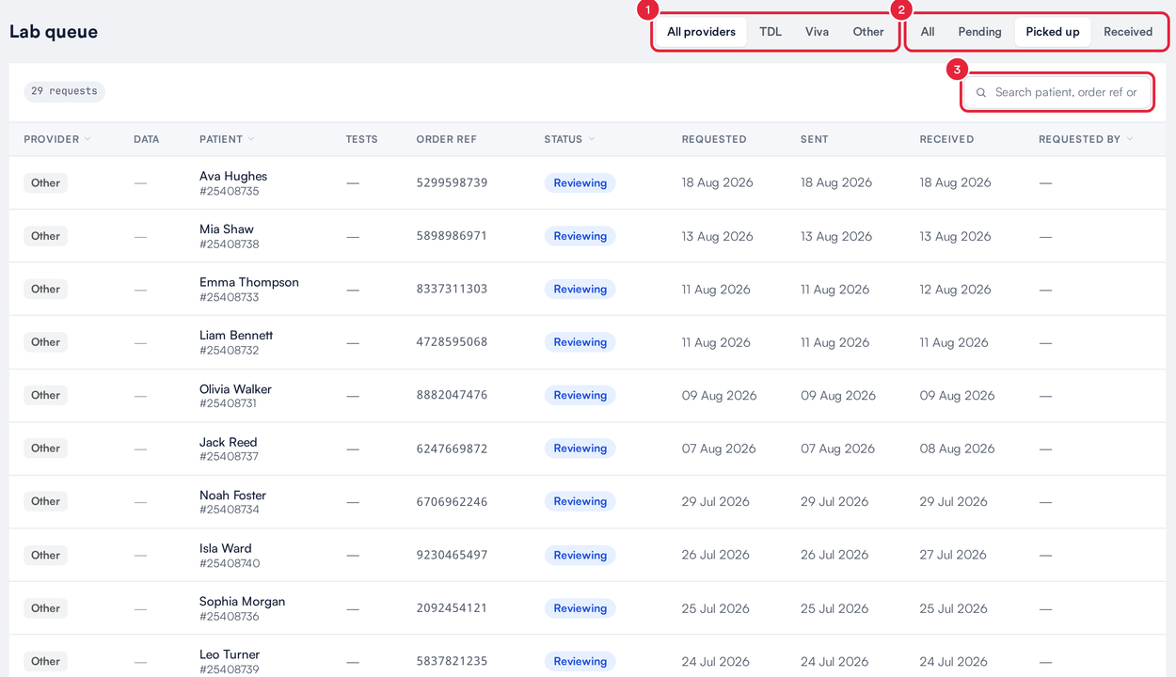Click order ref 8882047476
Viewport: 1176px width, 677px height.
(453, 396)
